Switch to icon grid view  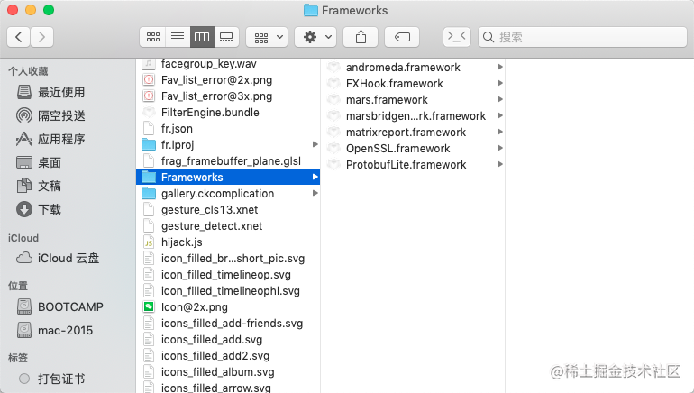pos(152,37)
